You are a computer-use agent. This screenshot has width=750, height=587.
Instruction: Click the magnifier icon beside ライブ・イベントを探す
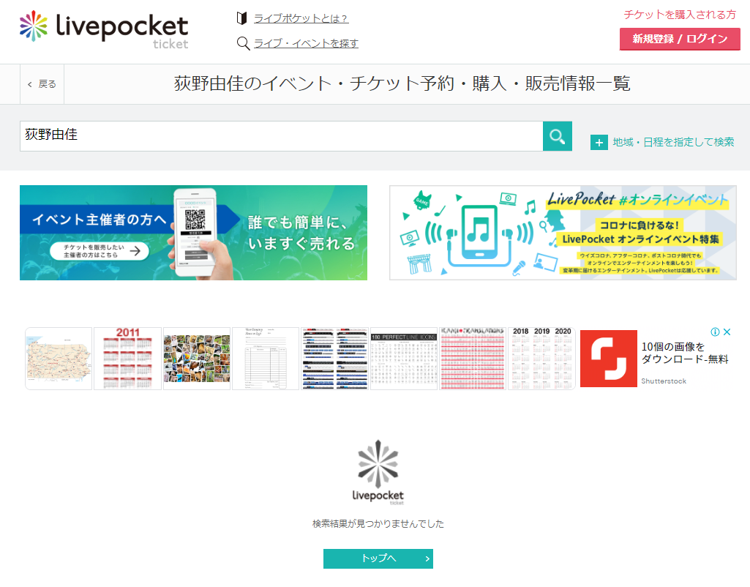pos(243,43)
